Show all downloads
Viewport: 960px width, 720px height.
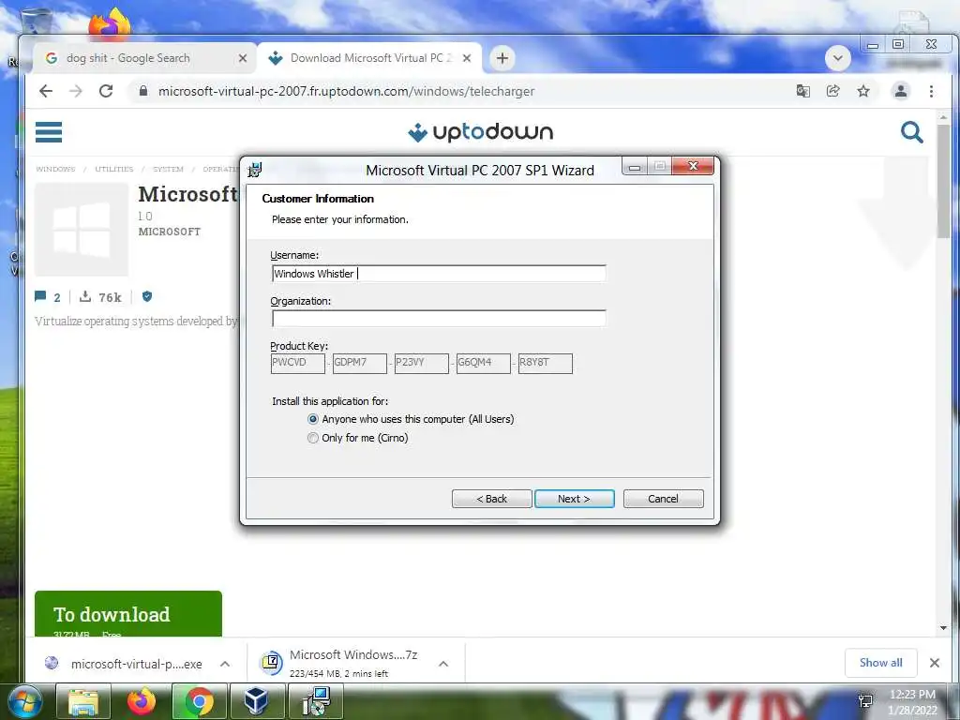(880, 663)
